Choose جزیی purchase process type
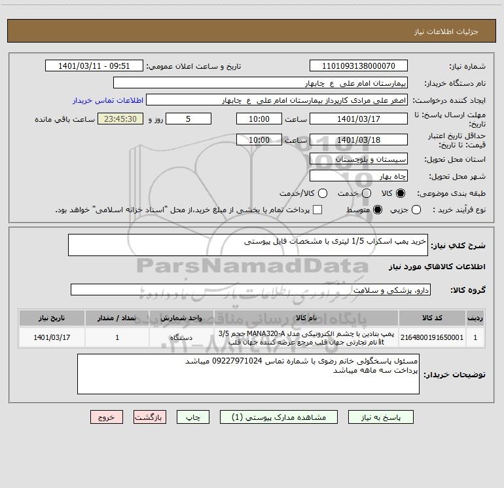This screenshot has width=504, height=488. tap(416, 210)
